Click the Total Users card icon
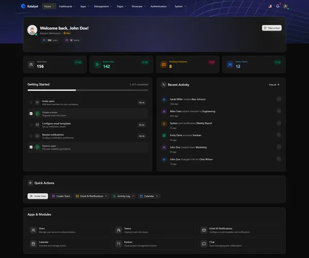 click(31, 64)
